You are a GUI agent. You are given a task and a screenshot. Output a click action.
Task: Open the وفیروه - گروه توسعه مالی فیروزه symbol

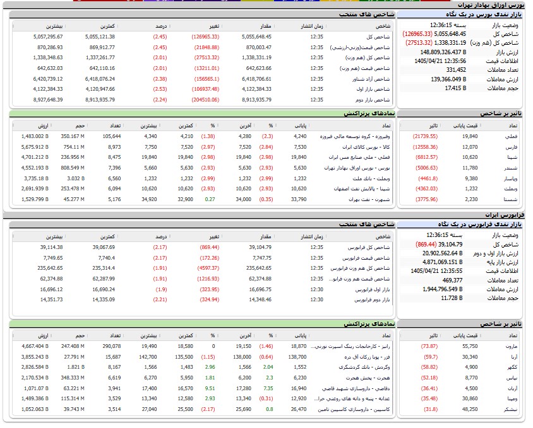(x=354, y=136)
